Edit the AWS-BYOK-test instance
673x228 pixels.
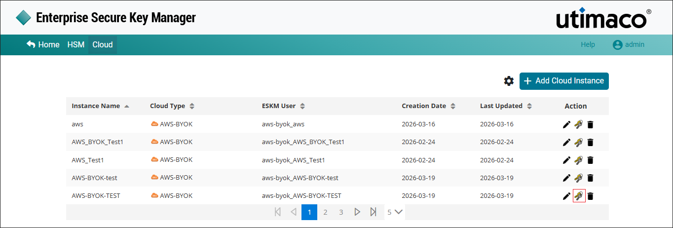pos(566,178)
